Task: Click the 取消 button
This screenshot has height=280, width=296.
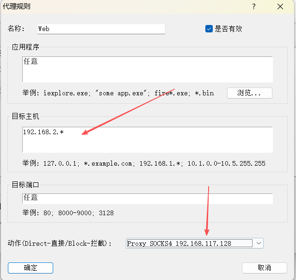Action: point(265,268)
